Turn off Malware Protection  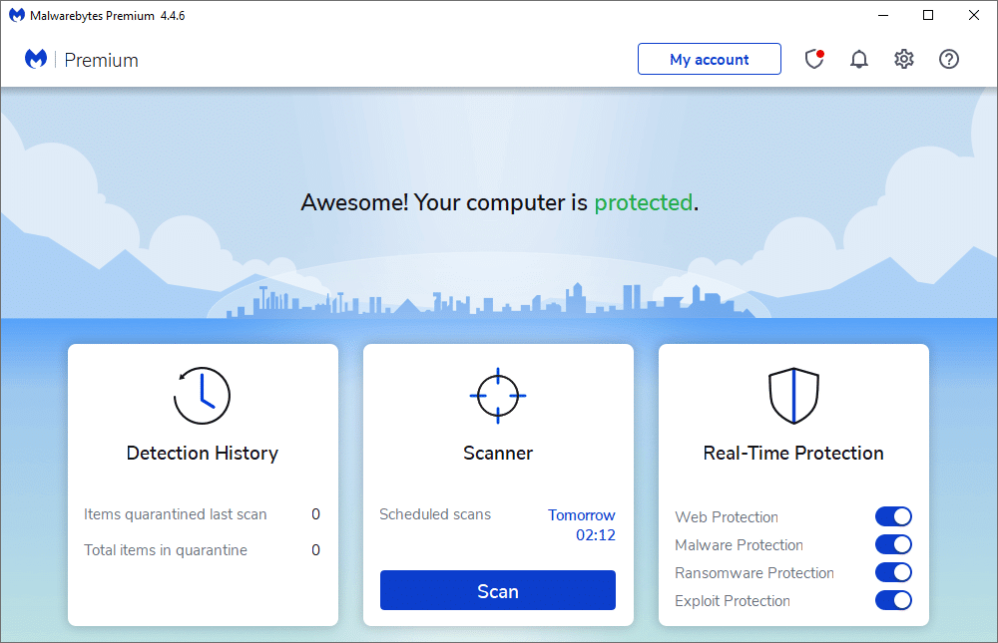[x=893, y=544]
